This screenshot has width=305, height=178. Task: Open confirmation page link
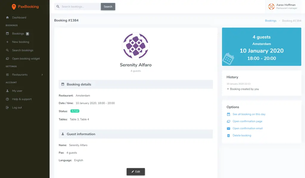[247, 121]
